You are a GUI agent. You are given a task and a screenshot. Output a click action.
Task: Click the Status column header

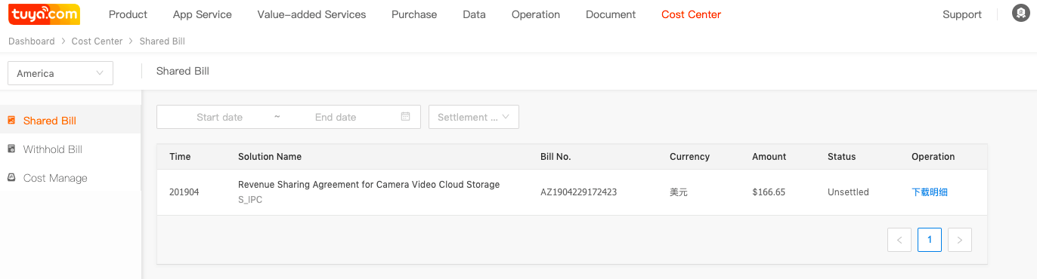point(841,157)
